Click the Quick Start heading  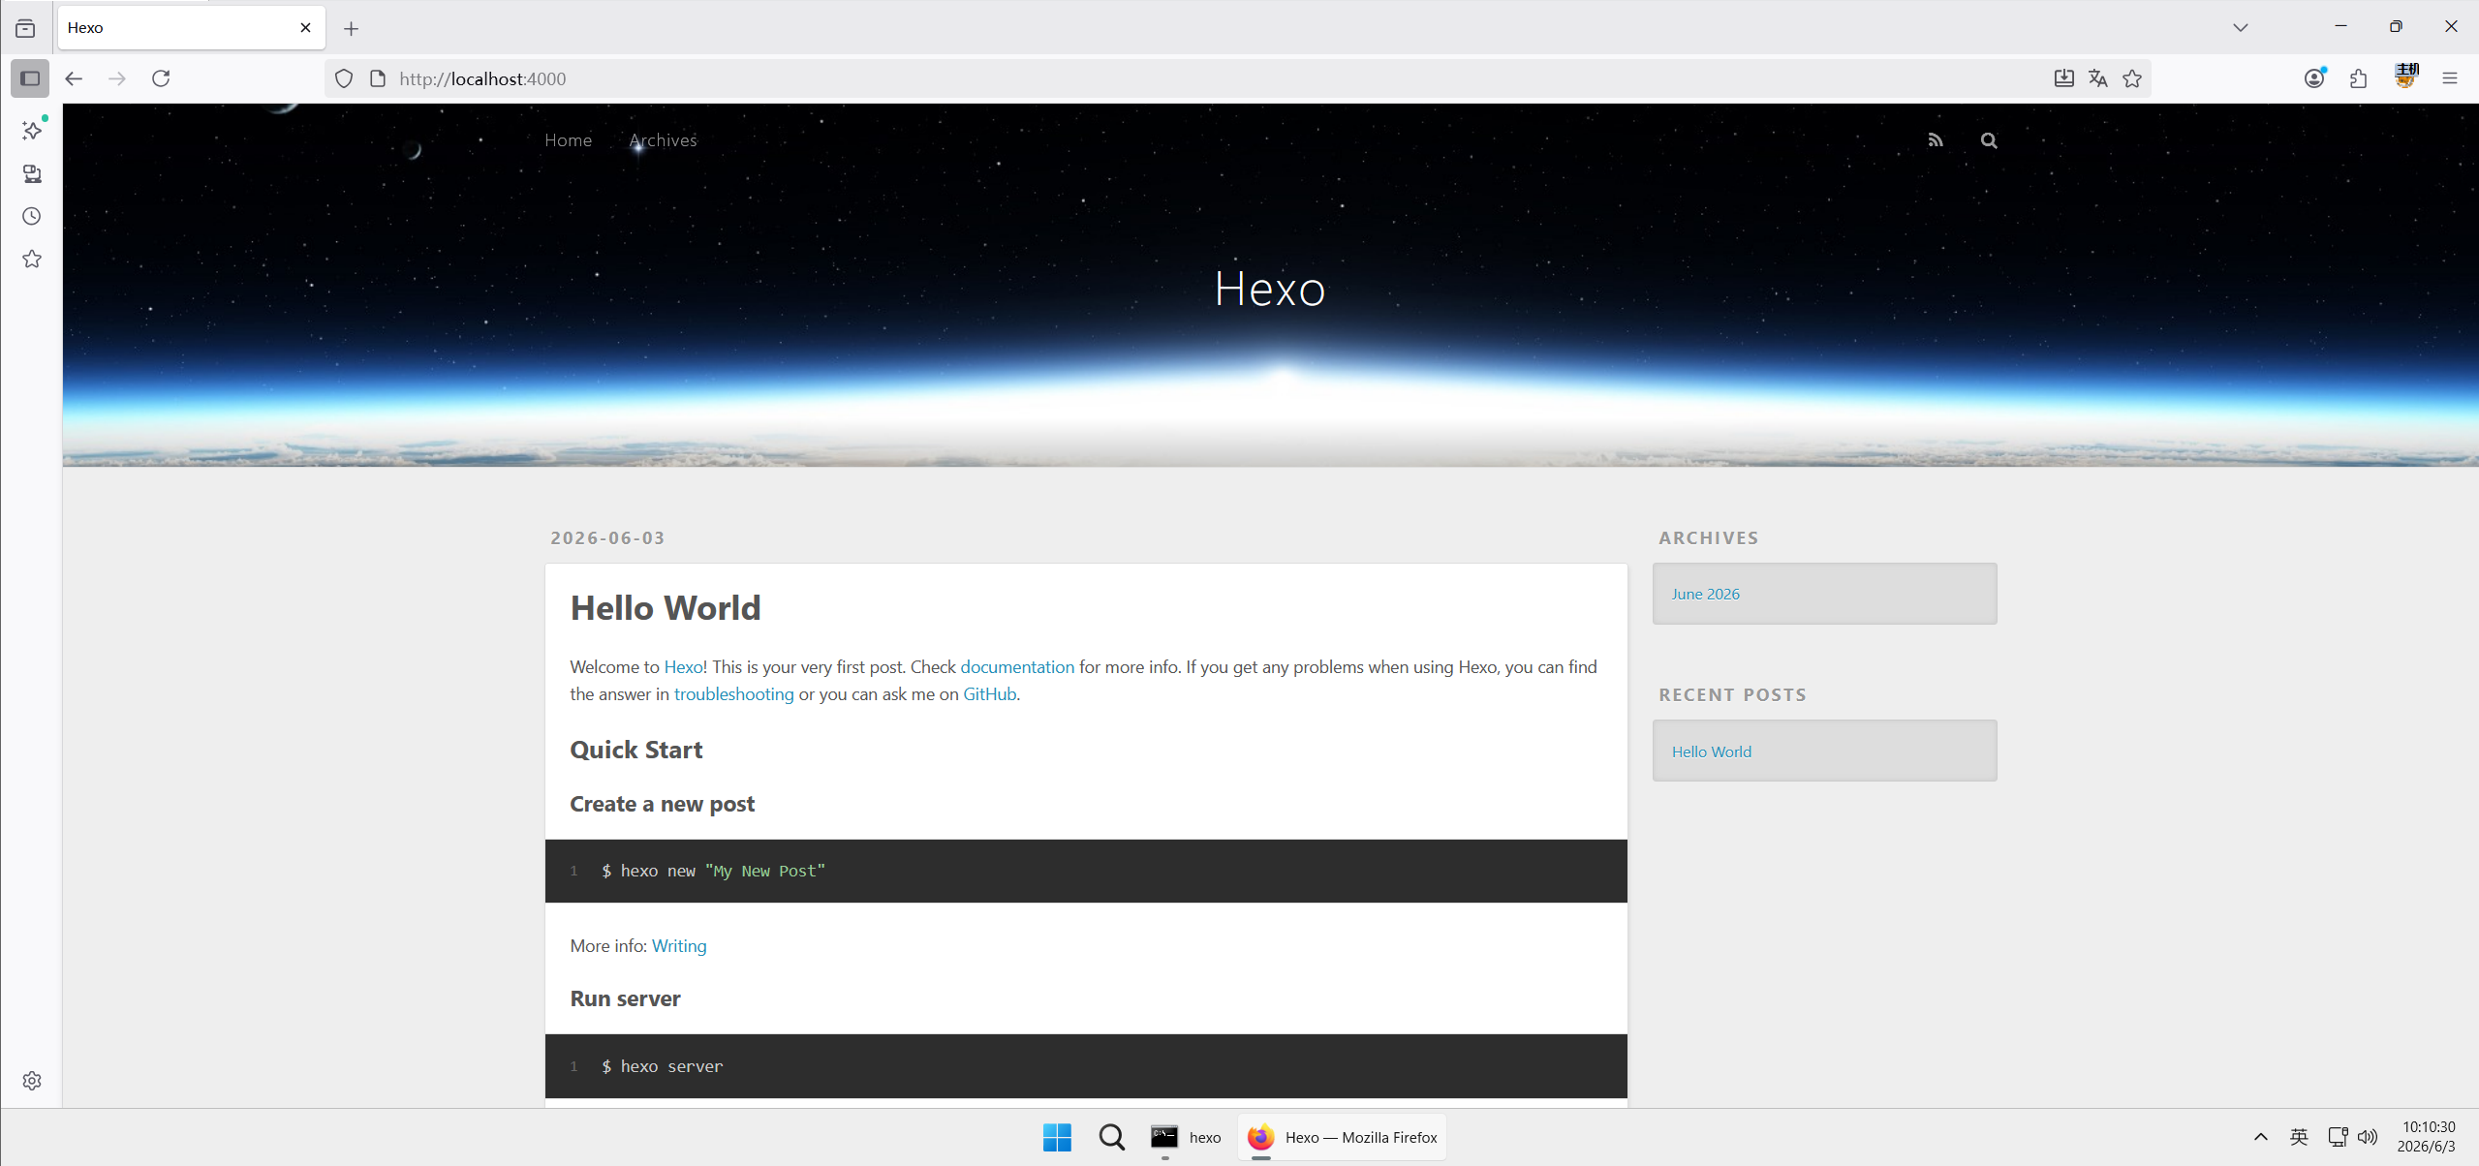tap(636, 750)
